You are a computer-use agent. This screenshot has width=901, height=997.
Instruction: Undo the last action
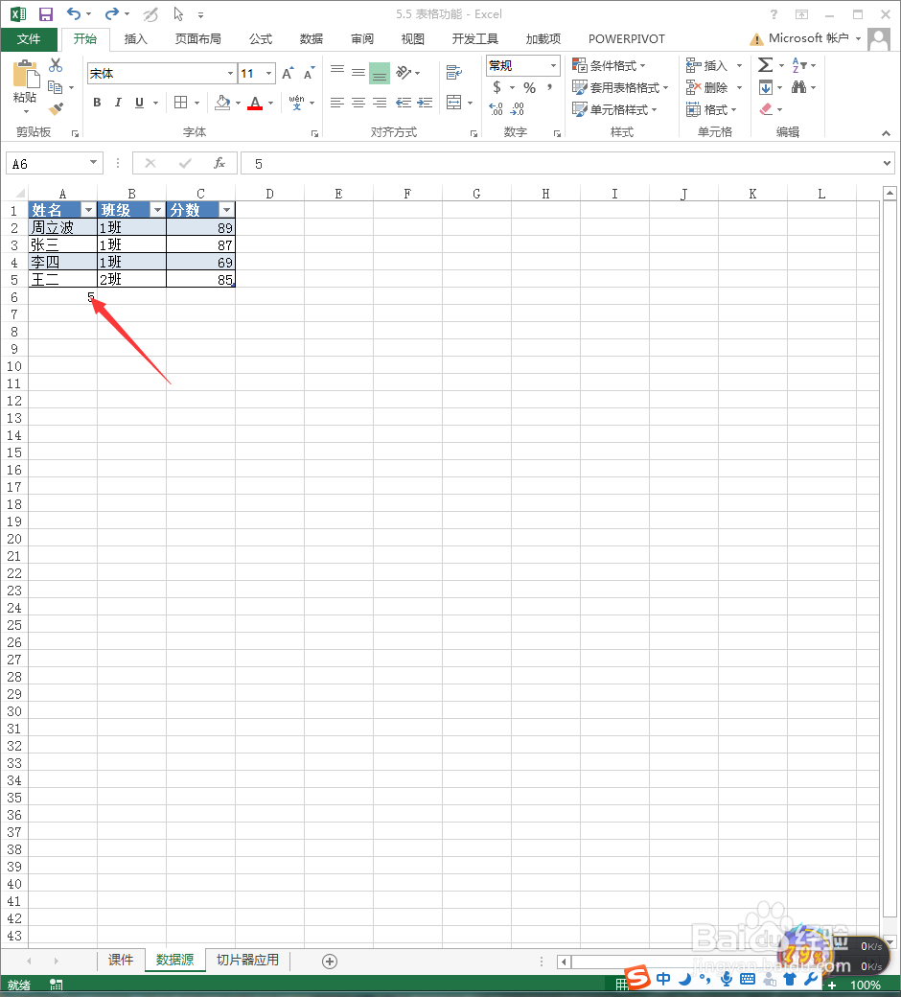[x=74, y=14]
